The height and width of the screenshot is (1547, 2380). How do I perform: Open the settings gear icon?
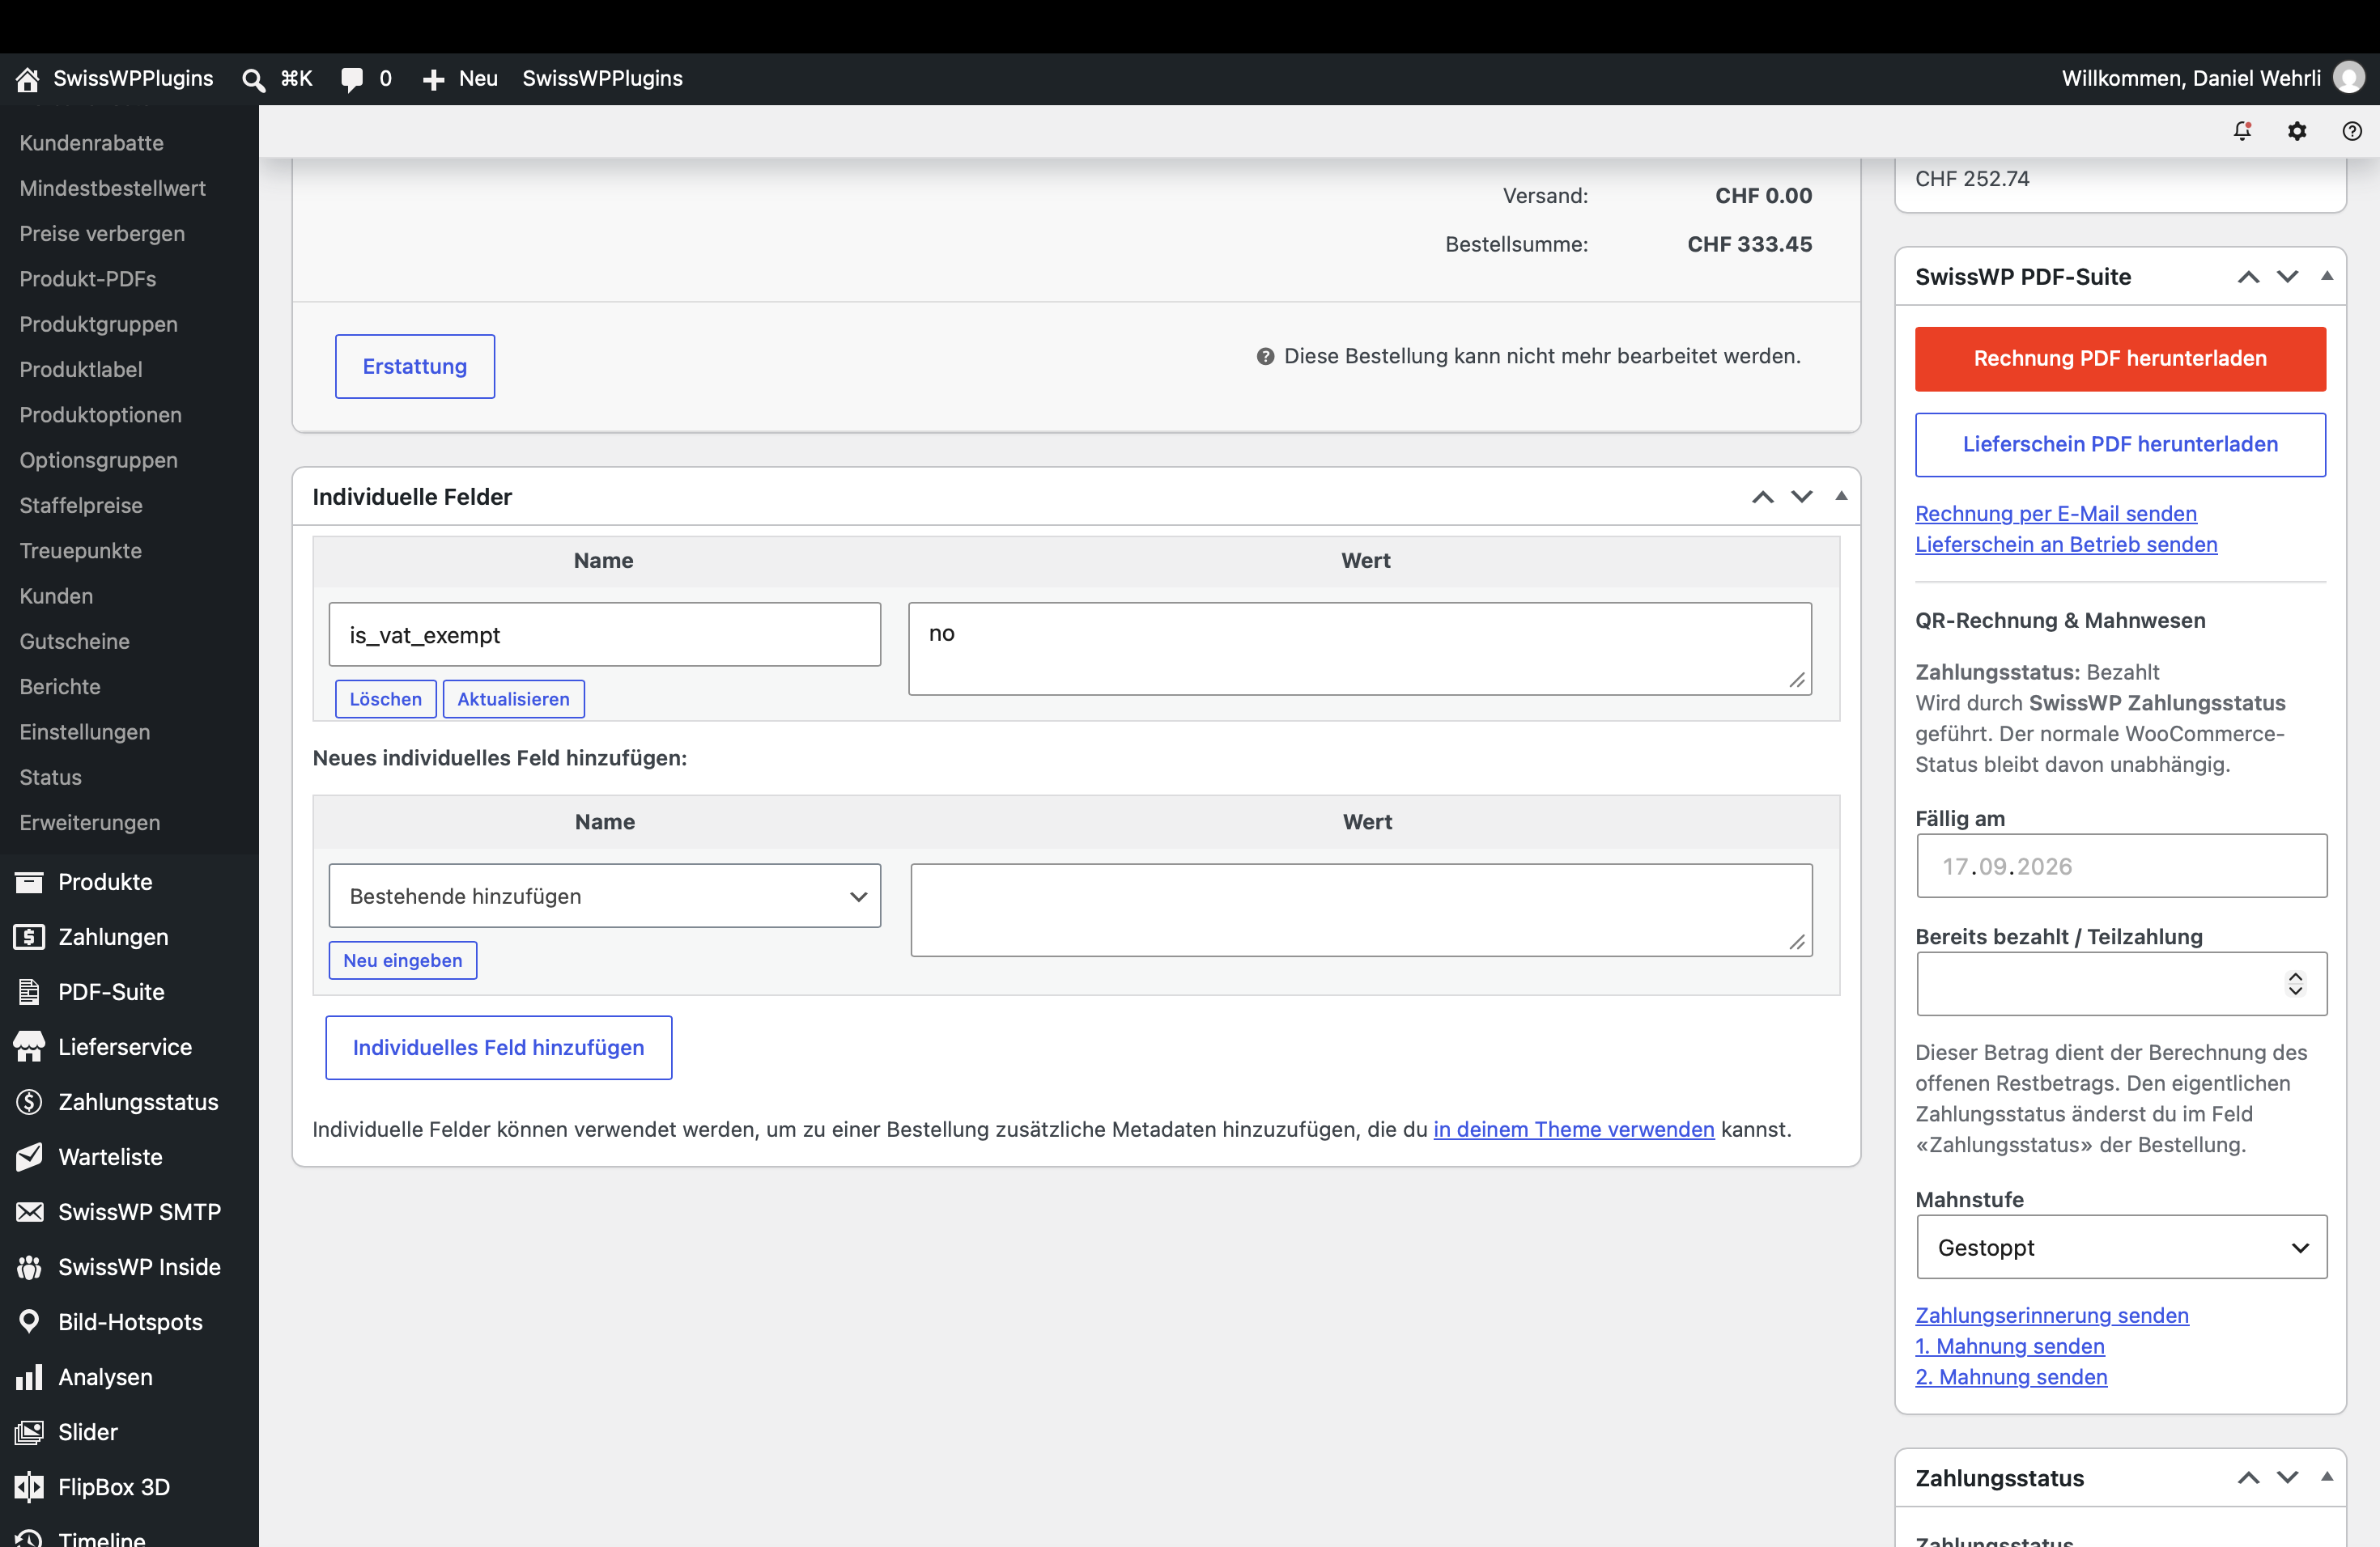tap(2297, 131)
